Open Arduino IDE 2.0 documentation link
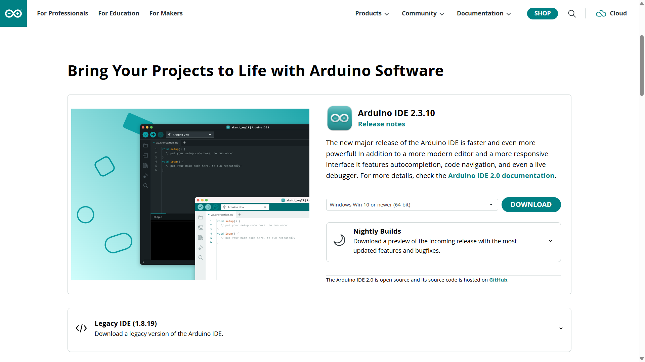645x362 pixels. 501,176
